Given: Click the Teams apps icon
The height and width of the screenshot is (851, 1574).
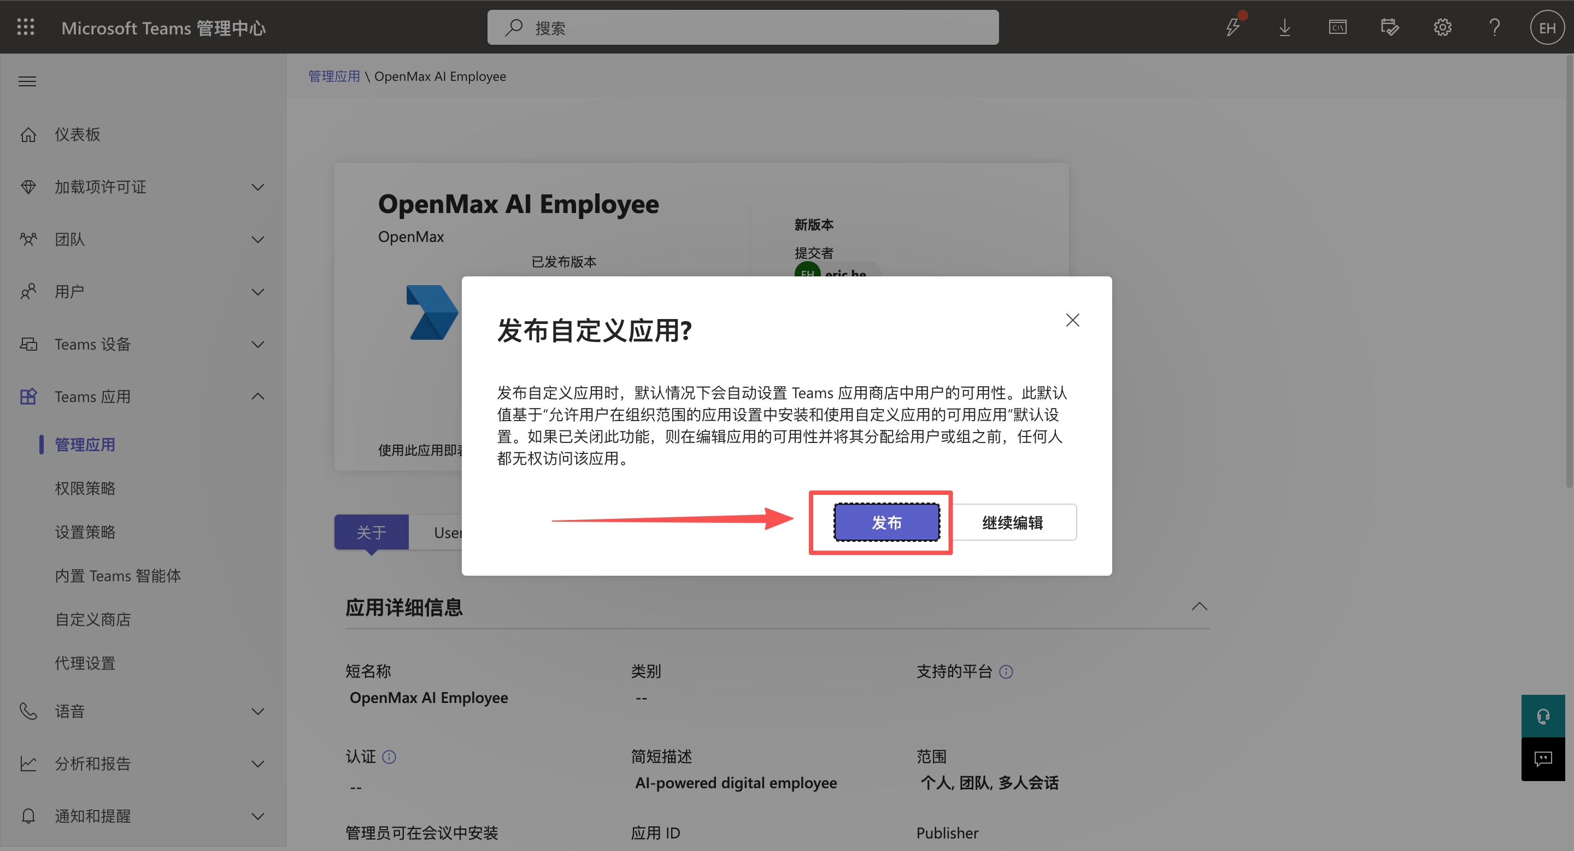Looking at the screenshot, I should (x=28, y=397).
